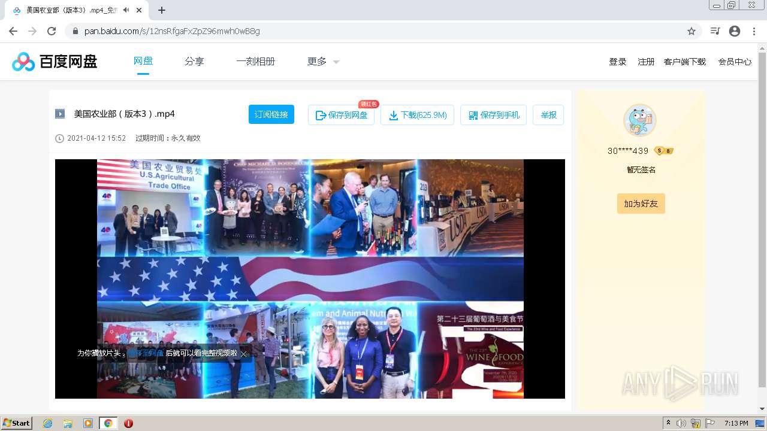Click the system clock 7:13 PM
767x431 pixels.
736,423
